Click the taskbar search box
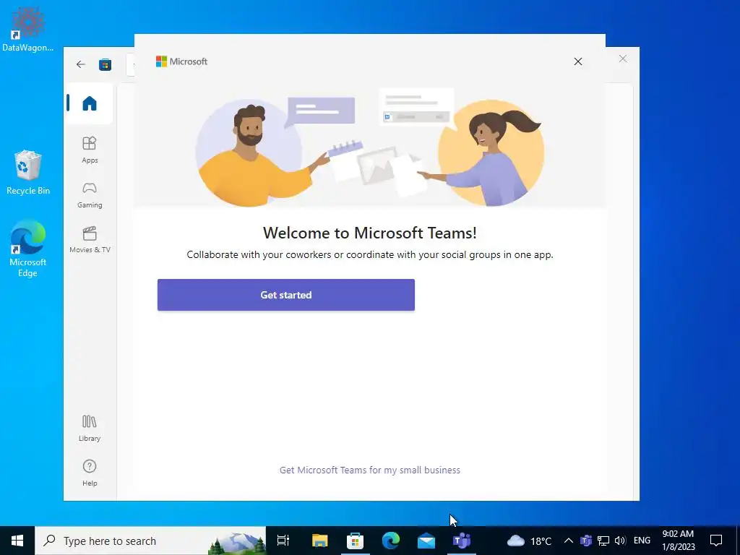This screenshot has width=740, height=555. [x=150, y=541]
